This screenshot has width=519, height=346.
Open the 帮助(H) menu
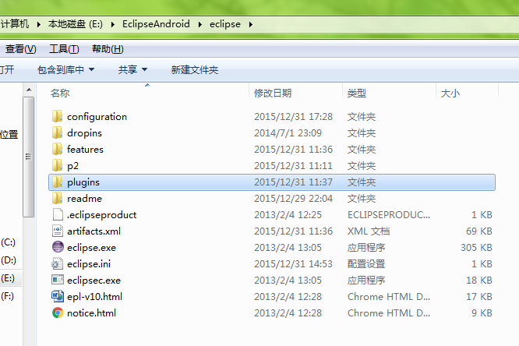coord(108,49)
